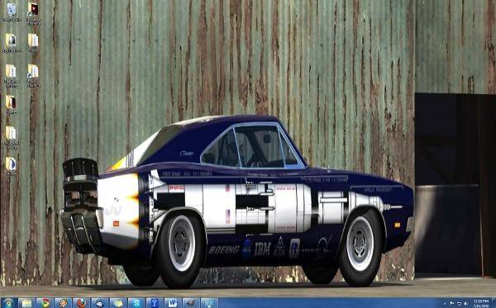This screenshot has width=496, height=308.
Task: Open the Action Center flag icon
Action: click(452, 303)
